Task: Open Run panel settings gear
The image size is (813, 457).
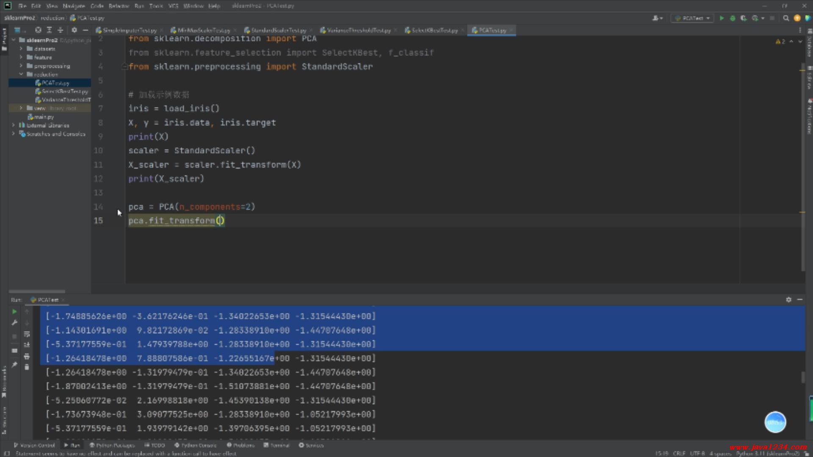Action: pyautogui.click(x=788, y=300)
